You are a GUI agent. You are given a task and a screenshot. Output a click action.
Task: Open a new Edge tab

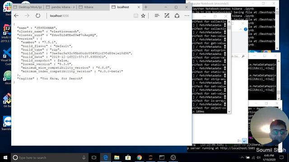pyautogui.click(x=146, y=7)
